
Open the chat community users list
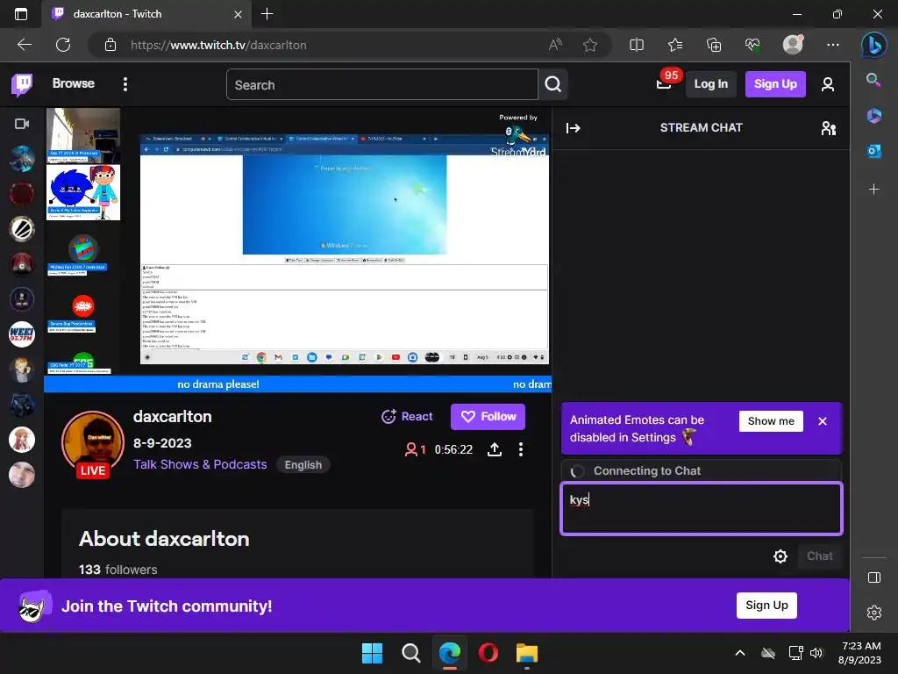pyautogui.click(x=828, y=128)
